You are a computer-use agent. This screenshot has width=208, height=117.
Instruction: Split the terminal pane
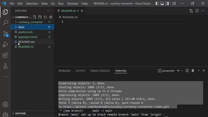tap(187, 71)
